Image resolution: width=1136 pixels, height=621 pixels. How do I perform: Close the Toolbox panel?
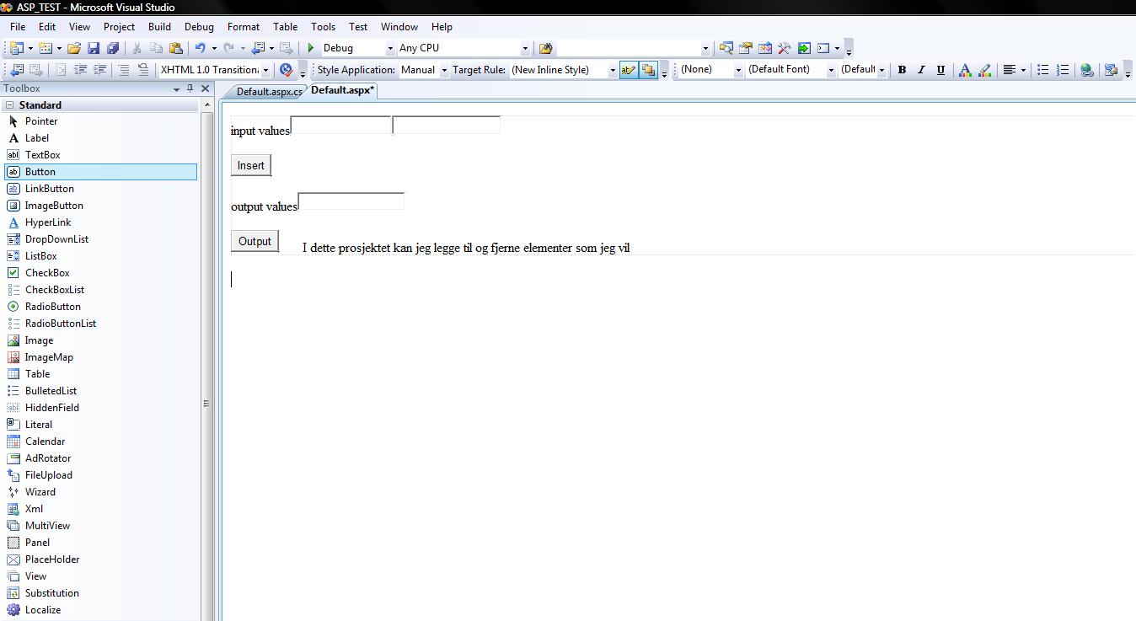click(x=205, y=88)
